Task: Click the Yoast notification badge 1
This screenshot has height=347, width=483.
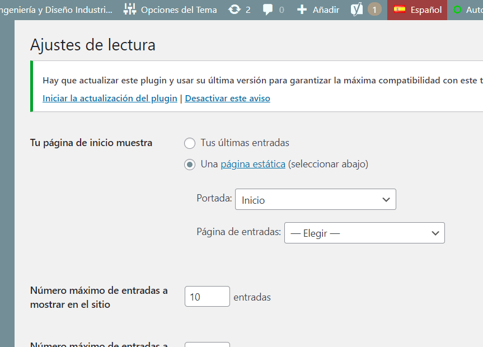Action: [374, 10]
